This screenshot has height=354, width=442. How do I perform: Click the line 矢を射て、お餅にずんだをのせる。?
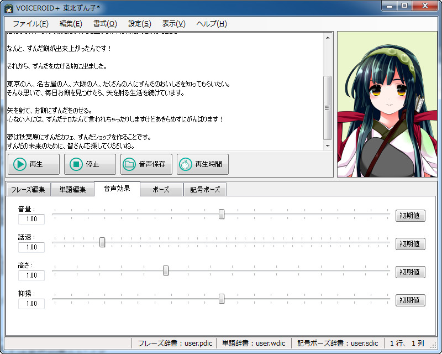(49, 111)
